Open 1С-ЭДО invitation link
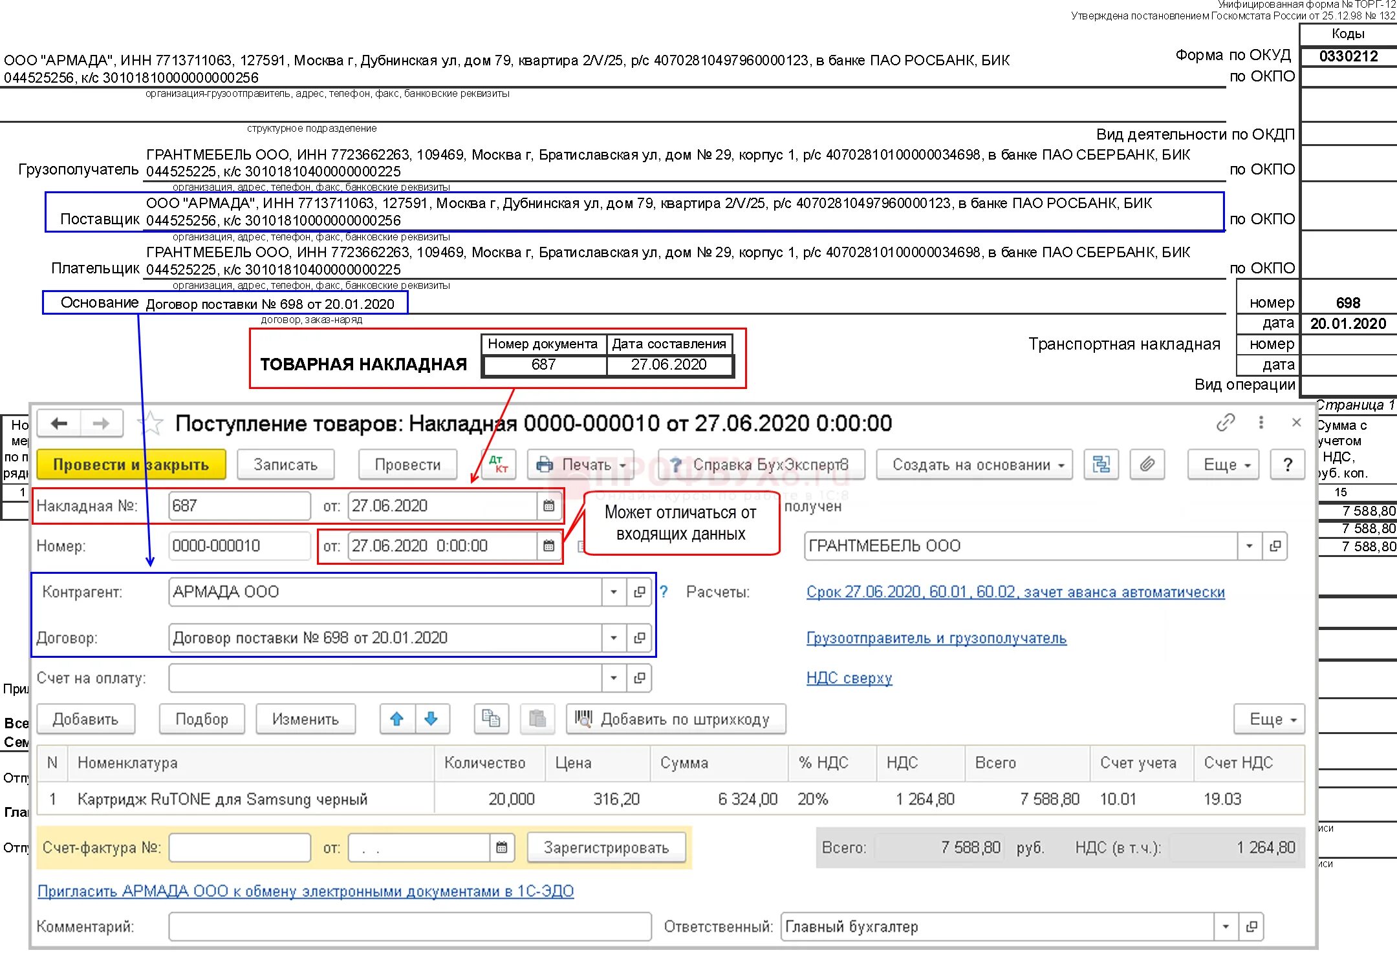 (x=305, y=891)
